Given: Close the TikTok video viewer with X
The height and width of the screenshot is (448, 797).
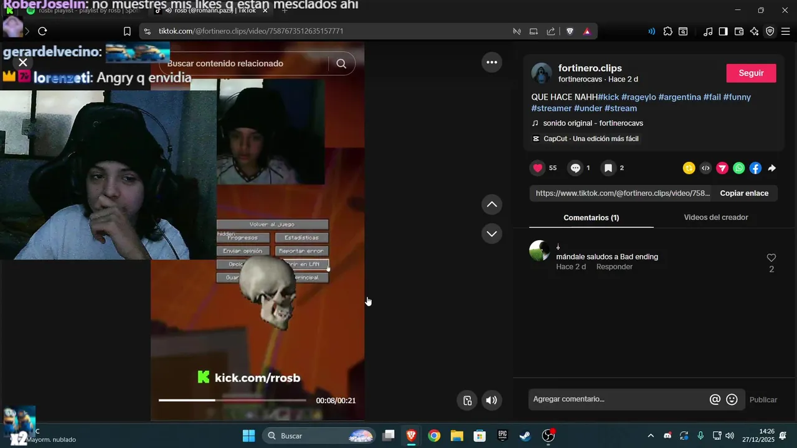Looking at the screenshot, I should click(x=23, y=63).
